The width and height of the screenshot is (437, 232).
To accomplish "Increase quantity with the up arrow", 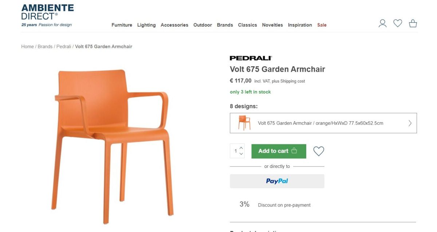I will (241, 148).
